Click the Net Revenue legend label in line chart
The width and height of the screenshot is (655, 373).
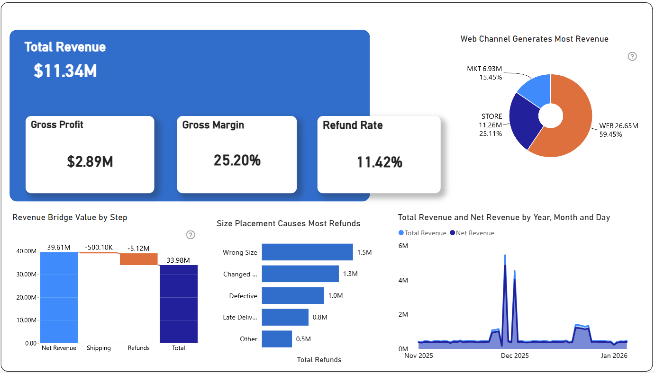point(475,233)
